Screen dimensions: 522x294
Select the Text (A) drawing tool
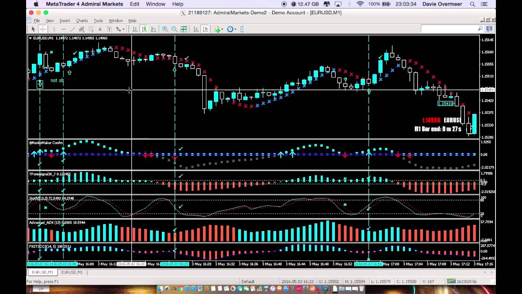point(100,29)
